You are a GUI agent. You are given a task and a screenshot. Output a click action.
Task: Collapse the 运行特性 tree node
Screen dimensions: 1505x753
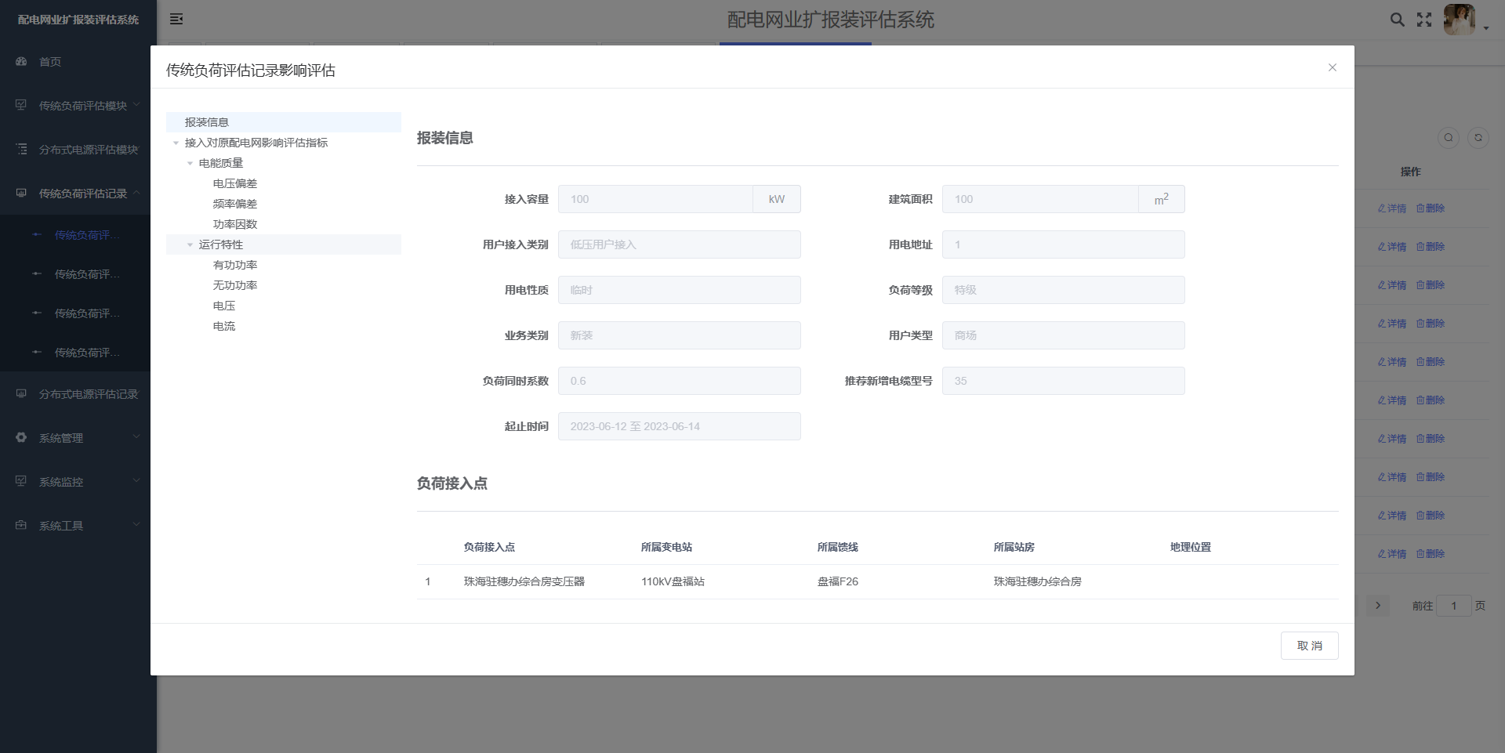click(x=190, y=244)
